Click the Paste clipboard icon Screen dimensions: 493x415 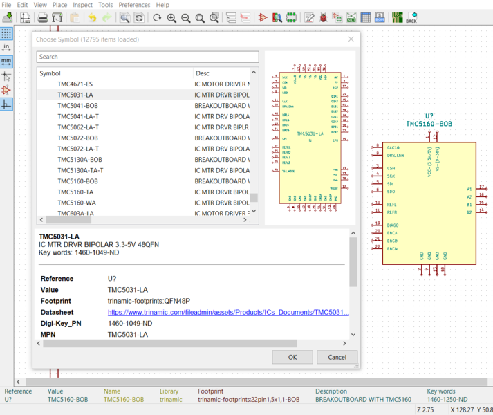point(75,17)
